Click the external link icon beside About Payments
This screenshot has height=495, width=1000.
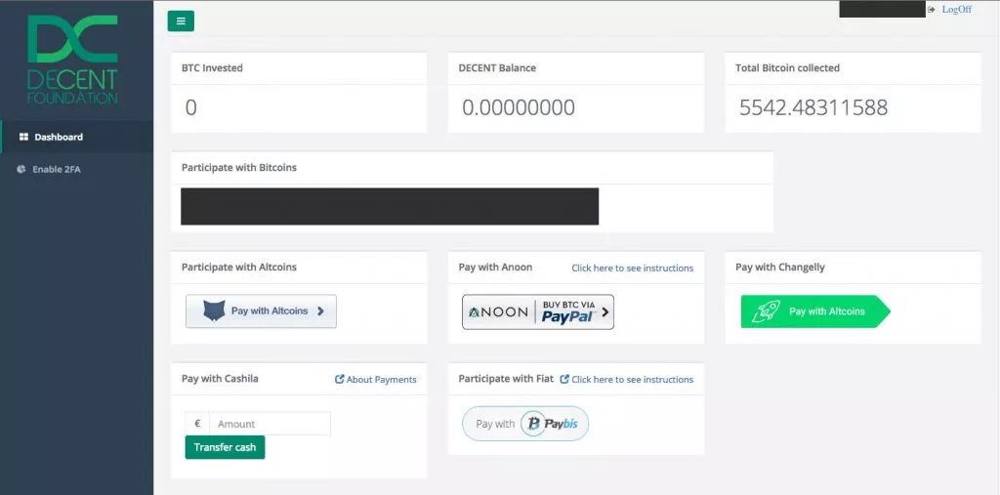pyautogui.click(x=339, y=380)
